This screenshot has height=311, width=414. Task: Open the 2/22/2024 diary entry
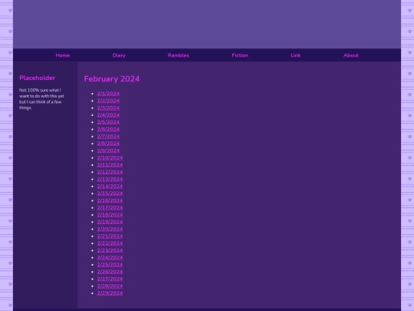110,243
